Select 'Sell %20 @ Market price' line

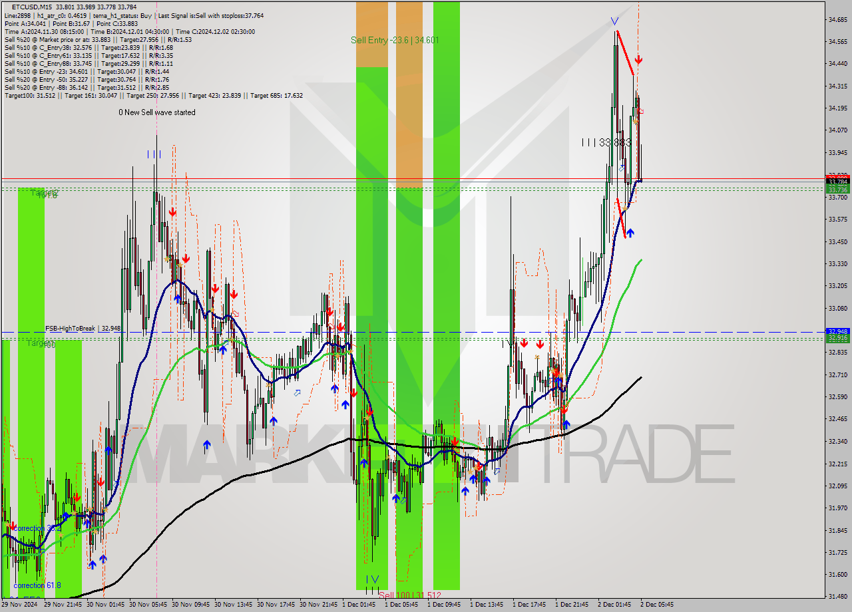[98, 39]
